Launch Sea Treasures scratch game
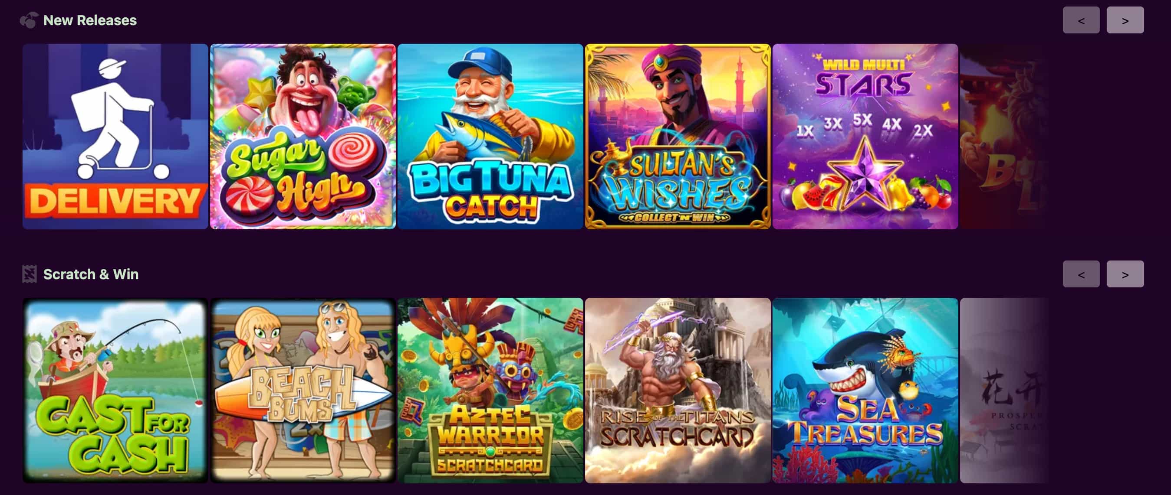 coord(865,391)
